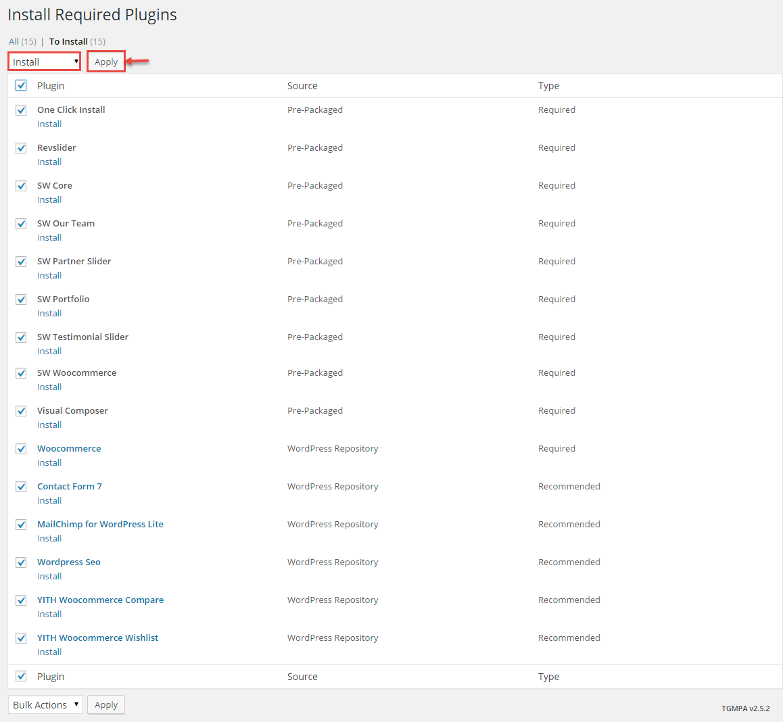
Task: Open MailChimp for WordPress Lite link
Action: (x=100, y=525)
